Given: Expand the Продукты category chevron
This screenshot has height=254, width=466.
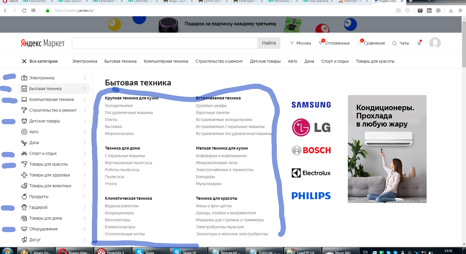Looking at the screenshot, I should [84, 197].
